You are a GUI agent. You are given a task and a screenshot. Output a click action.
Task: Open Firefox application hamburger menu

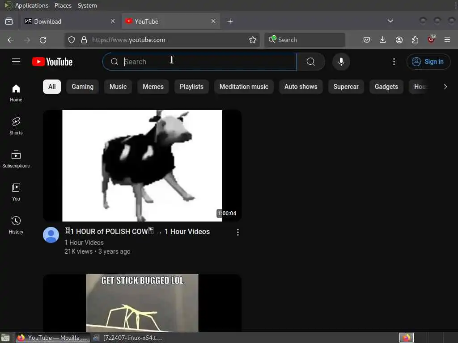tap(447, 40)
